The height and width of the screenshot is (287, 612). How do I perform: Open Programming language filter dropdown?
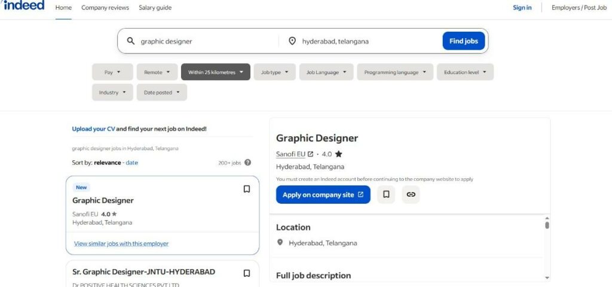tap(395, 72)
